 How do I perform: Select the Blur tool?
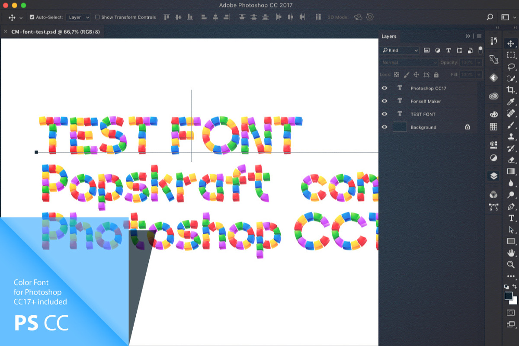tap(511, 183)
